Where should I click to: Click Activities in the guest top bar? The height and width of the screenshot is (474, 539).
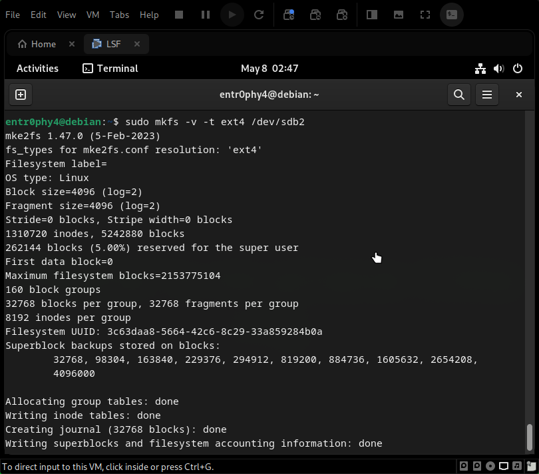pyautogui.click(x=37, y=68)
